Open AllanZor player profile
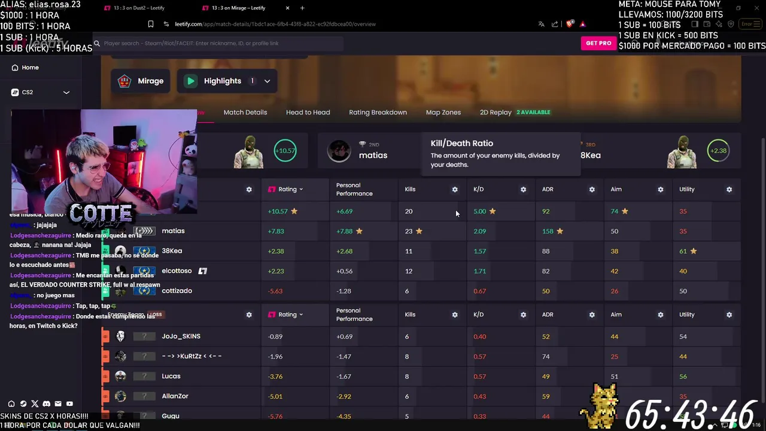The width and height of the screenshot is (766, 431). tap(175, 396)
